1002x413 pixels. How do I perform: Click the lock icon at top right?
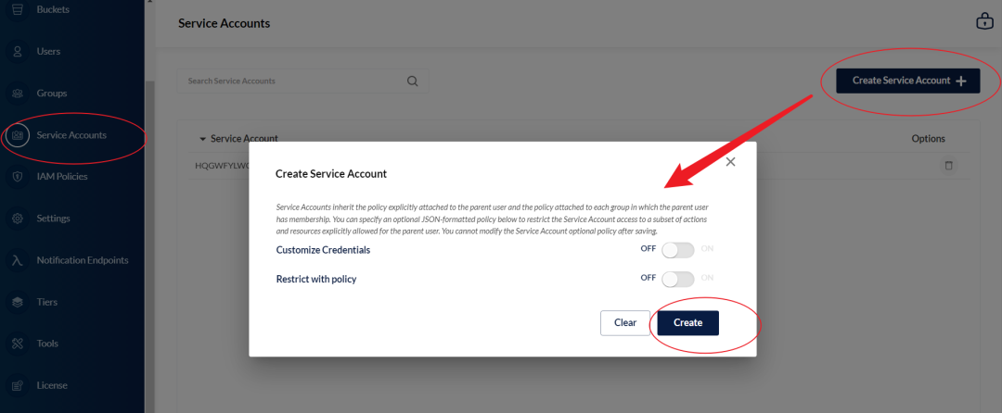(x=984, y=21)
